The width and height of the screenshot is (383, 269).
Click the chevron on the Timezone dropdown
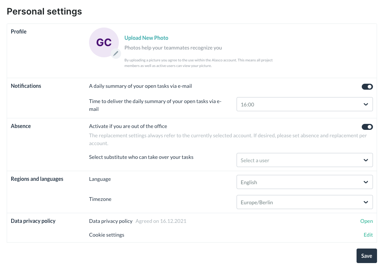[x=366, y=202]
